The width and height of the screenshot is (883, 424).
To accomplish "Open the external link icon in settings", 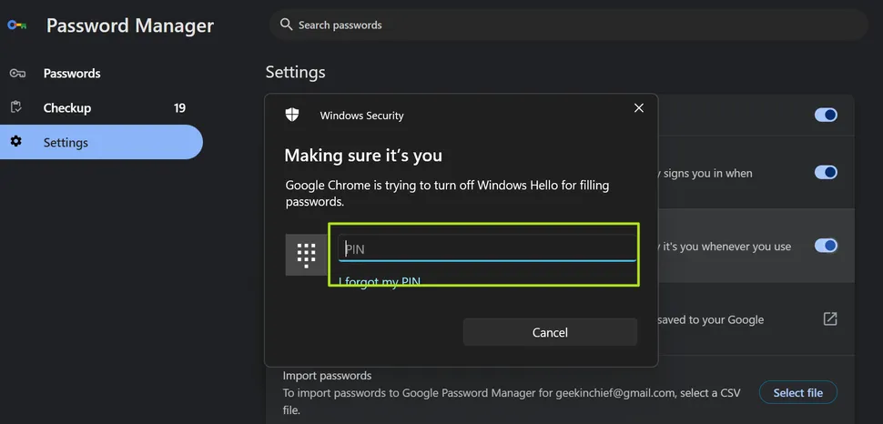I will (x=829, y=319).
